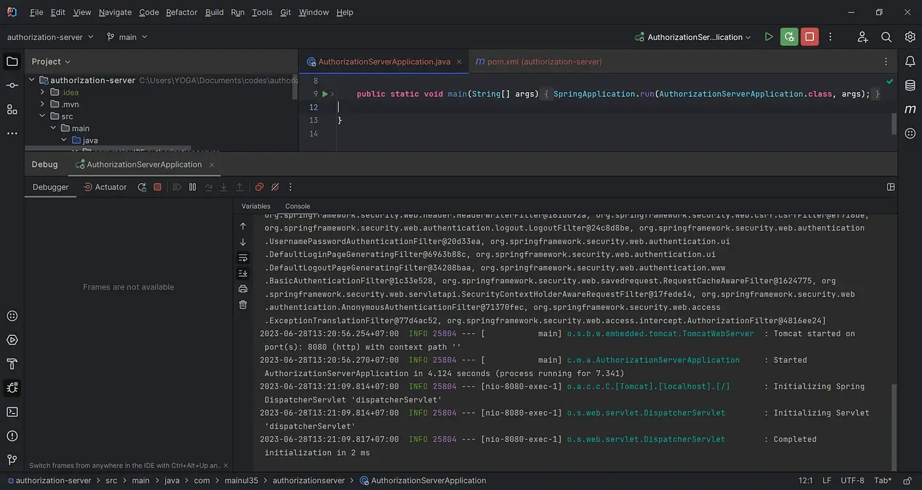Toggle Mute Breakpoints in debug toolbar

[x=275, y=187]
